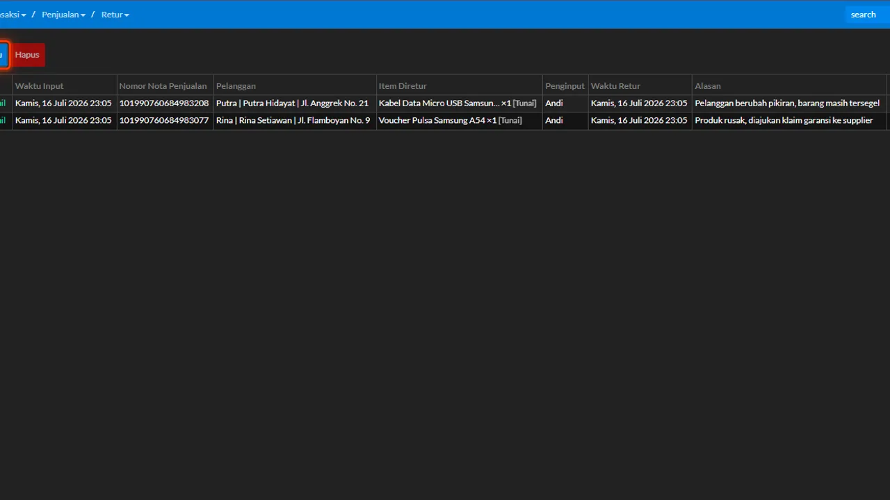Screen dimensions: 890x500
Task: Click the search button in top bar
Action: click(863, 15)
